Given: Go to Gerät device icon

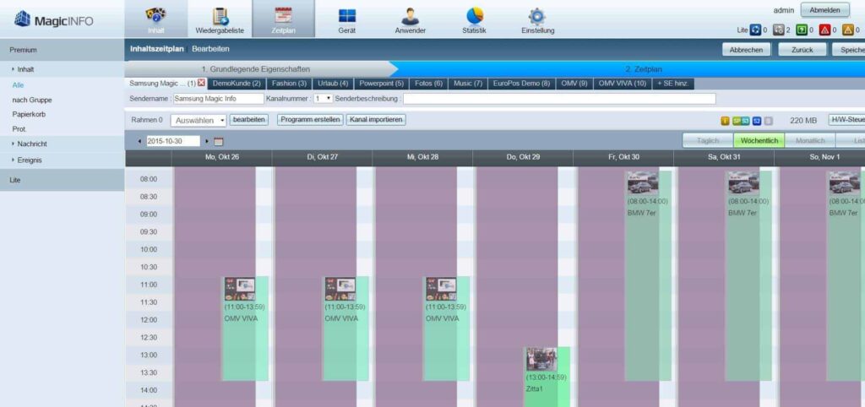Looking at the screenshot, I should point(347,16).
